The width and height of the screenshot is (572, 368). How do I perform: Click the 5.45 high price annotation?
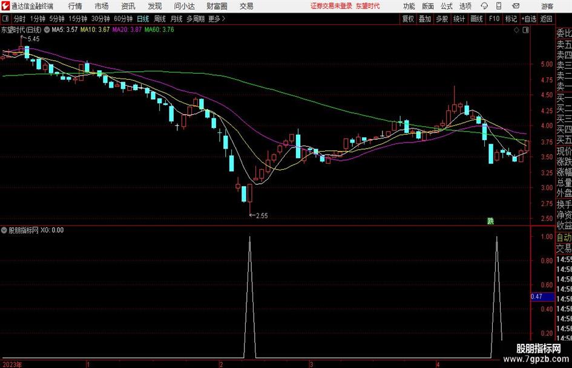(33, 39)
